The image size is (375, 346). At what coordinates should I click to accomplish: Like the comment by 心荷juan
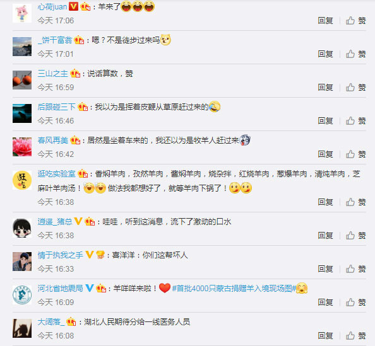click(x=355, y=21)
